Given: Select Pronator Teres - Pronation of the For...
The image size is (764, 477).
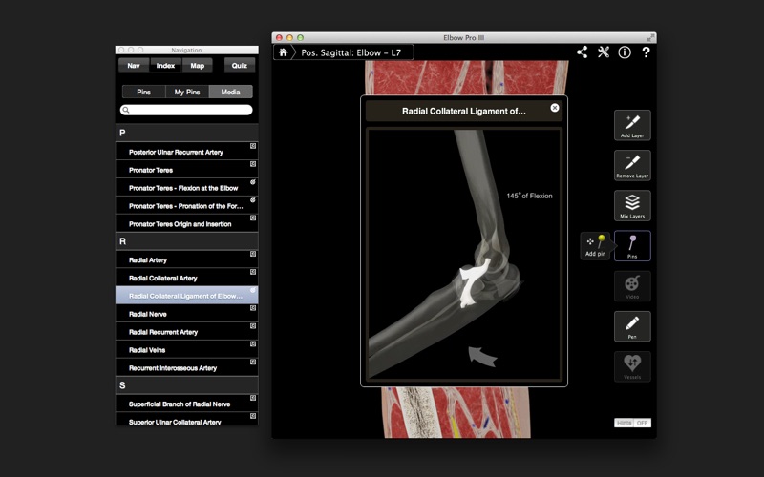Looking at the screenshot, I should pyautogui.click(x=186, y=205).
